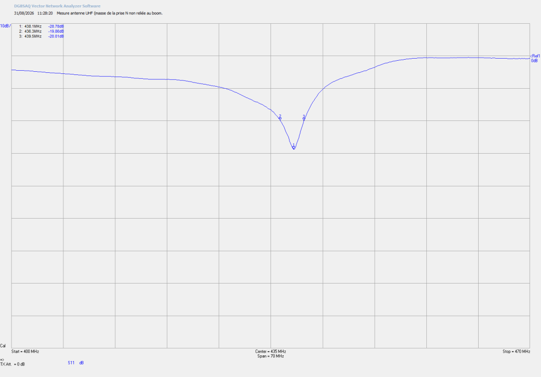Click marker 1 at the S11 dip minimum
This screenshot has width=541, height=377.
[x=294, y=147]
